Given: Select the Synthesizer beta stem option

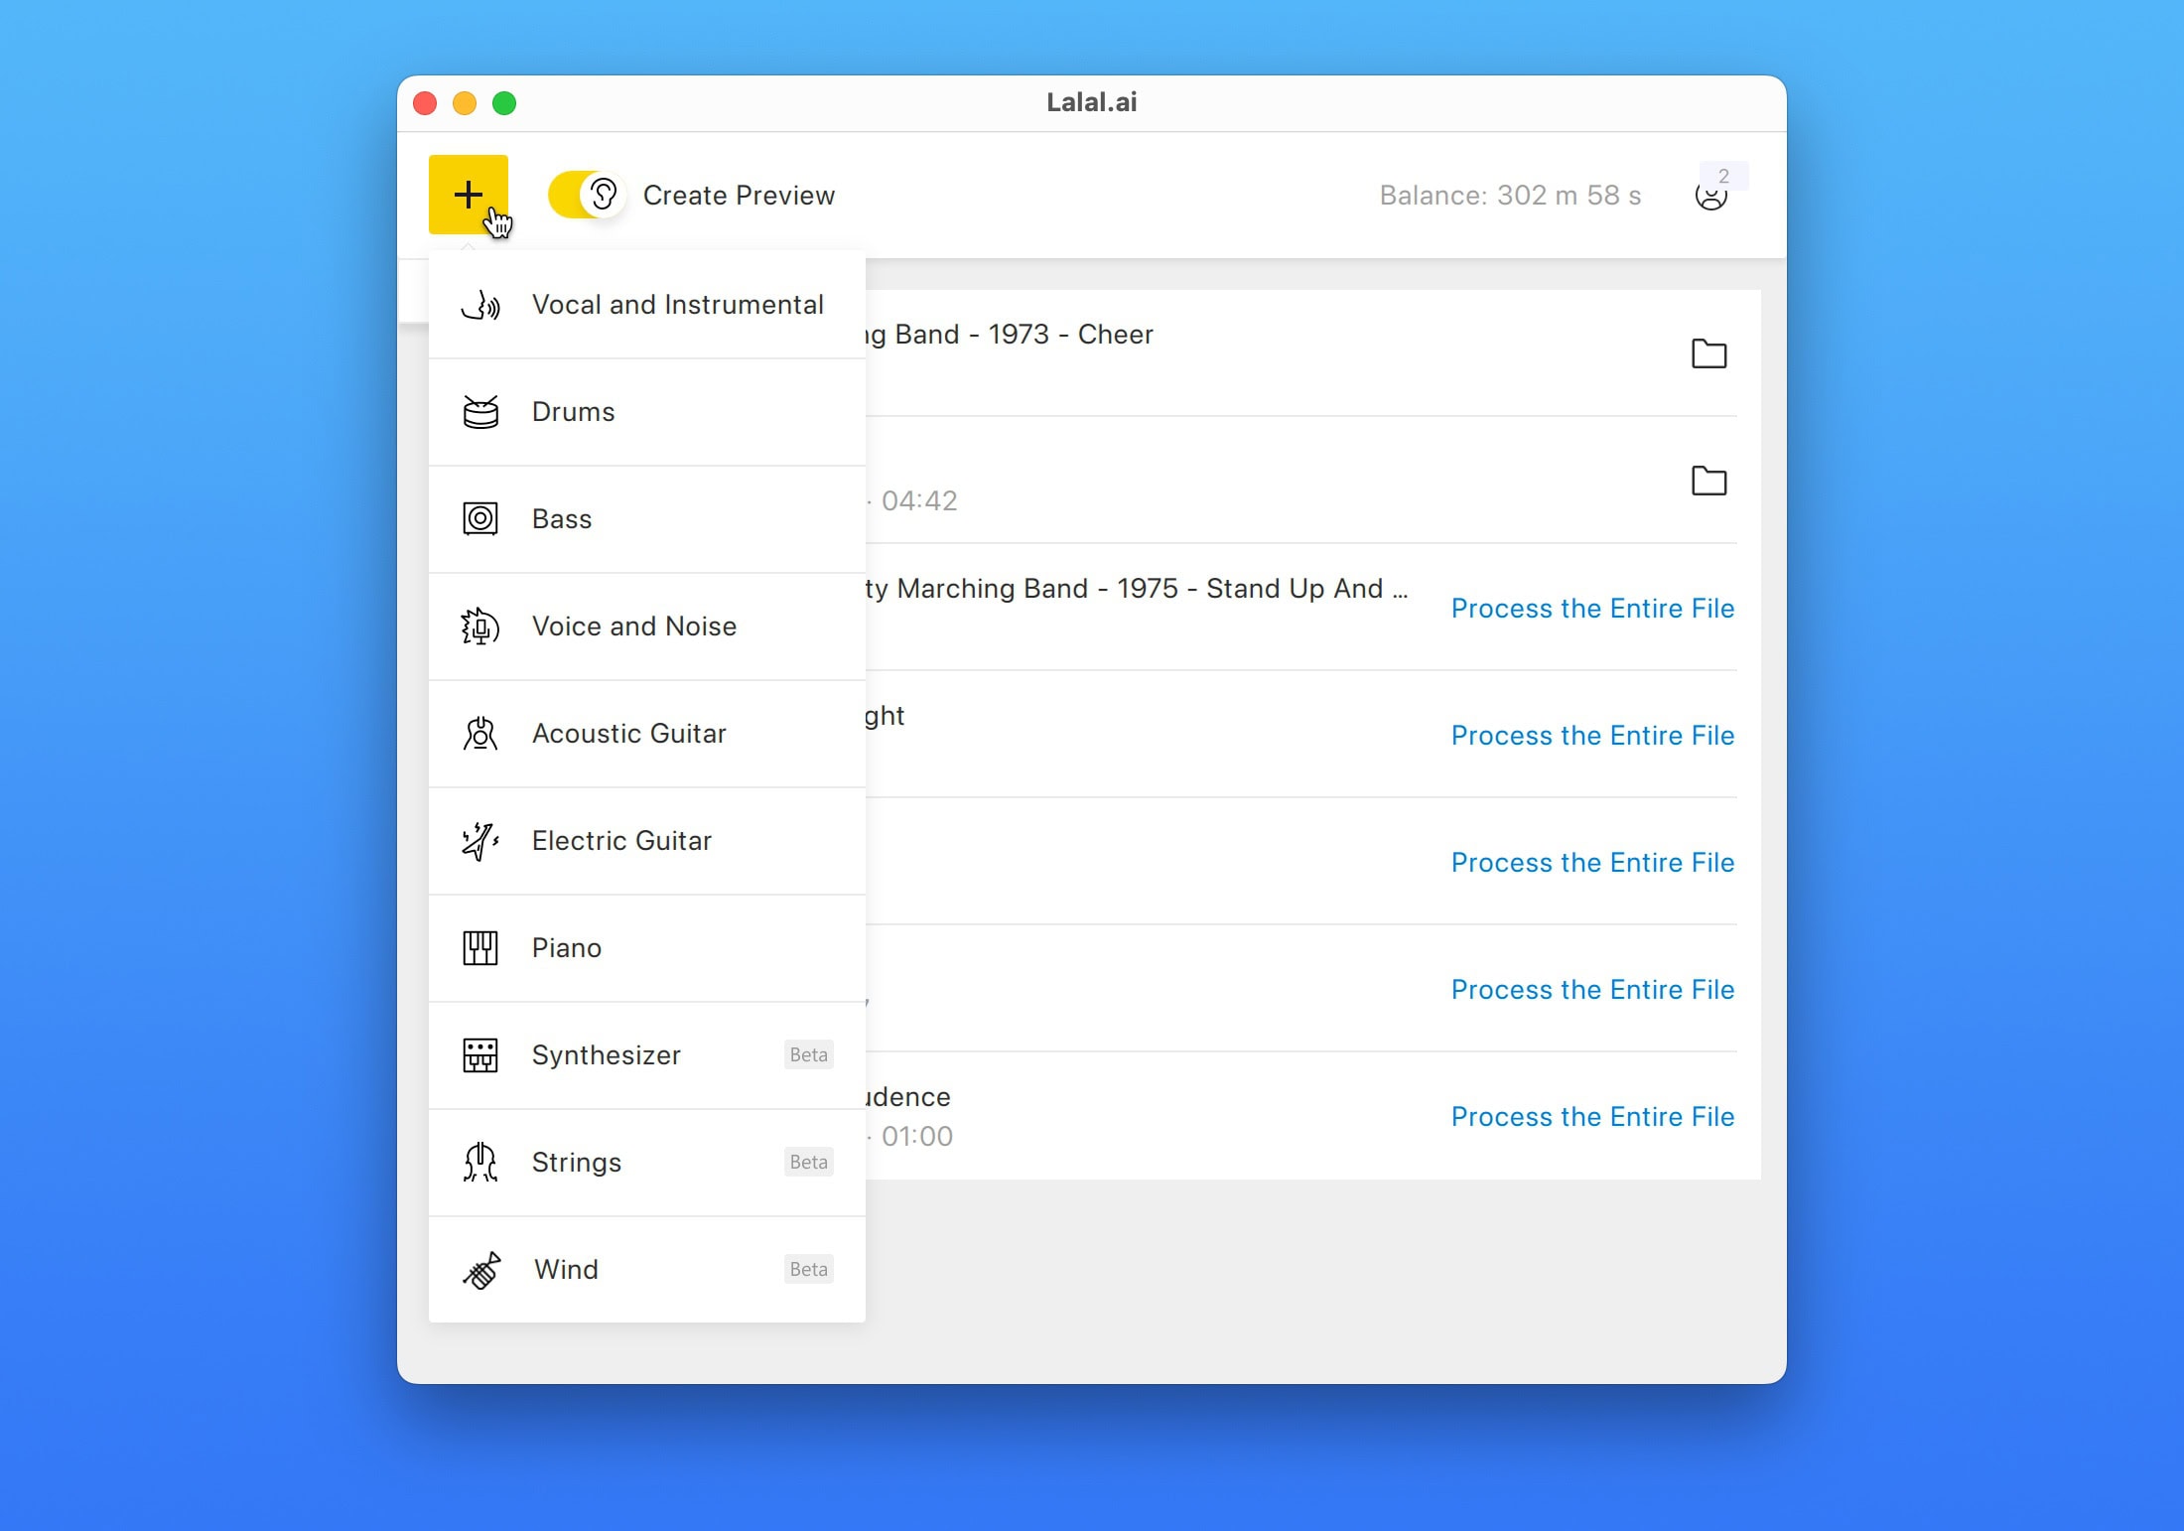Looking at the screenshot, I should pos(606,1055).
